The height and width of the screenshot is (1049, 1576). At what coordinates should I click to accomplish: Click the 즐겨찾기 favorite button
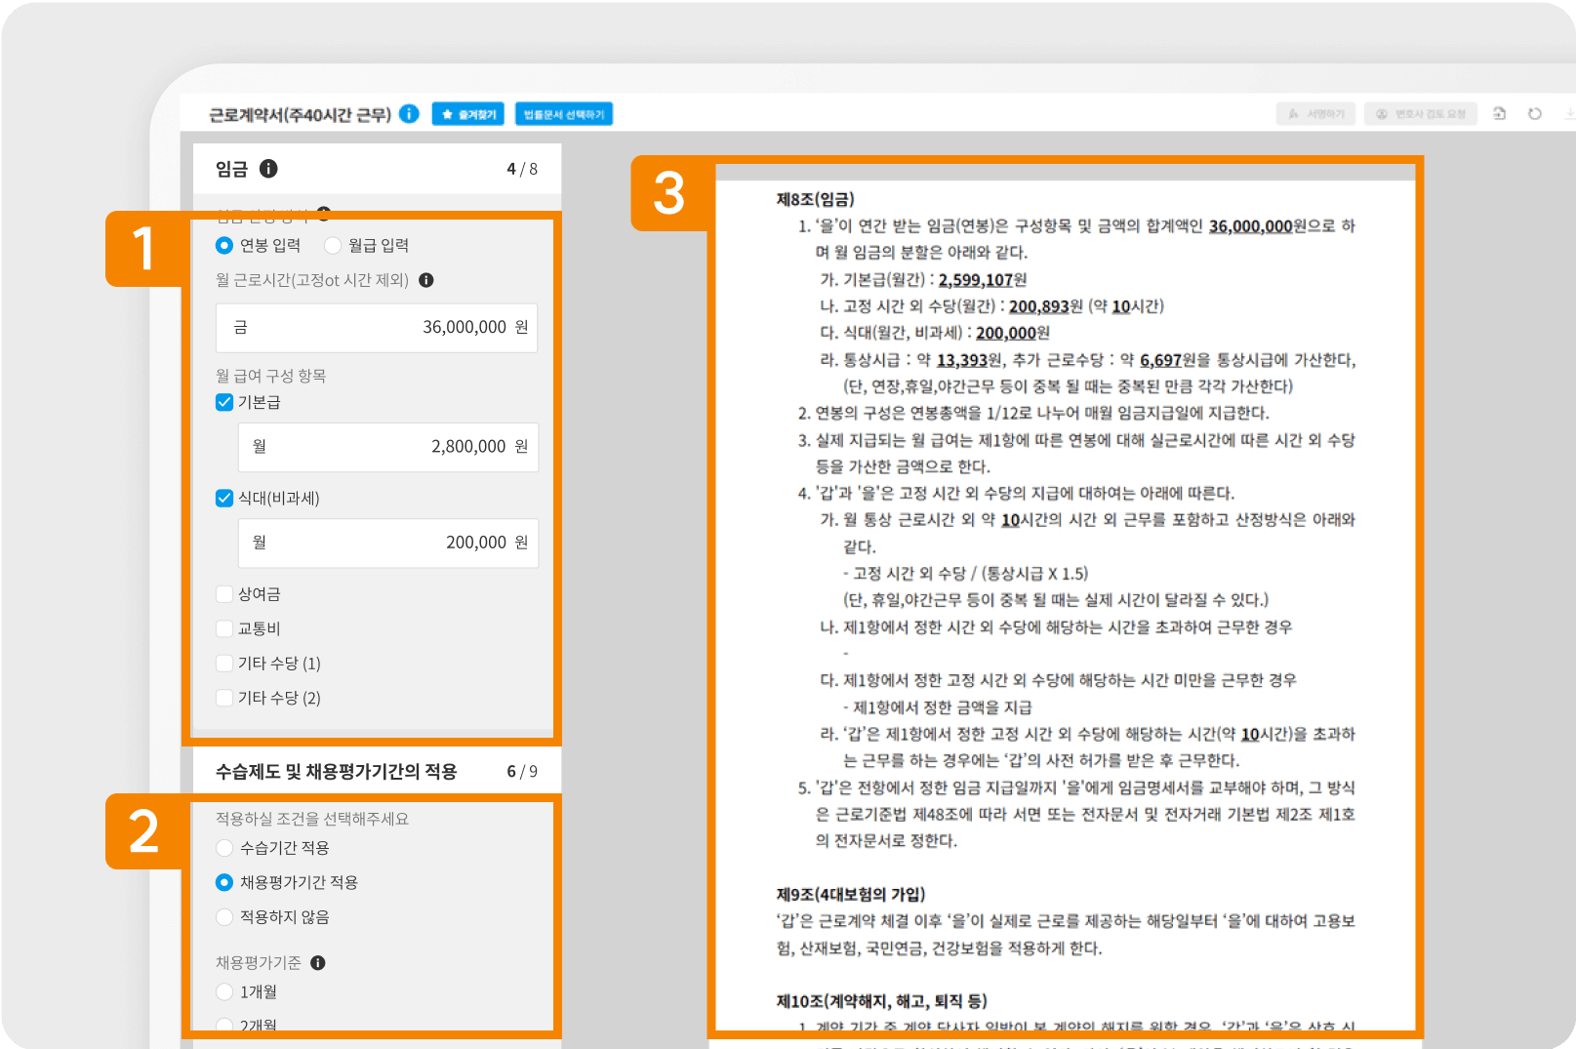click(x=468, y=114)
